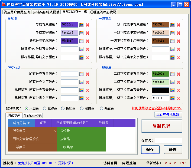Click the 保存名 text field

pyautogui.click(x=168, y=140)
